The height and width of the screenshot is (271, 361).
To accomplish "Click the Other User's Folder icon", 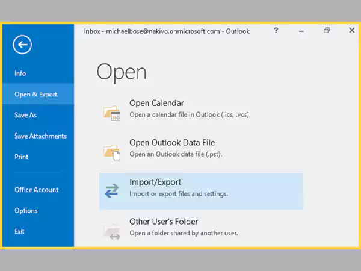I will [112, 231].
